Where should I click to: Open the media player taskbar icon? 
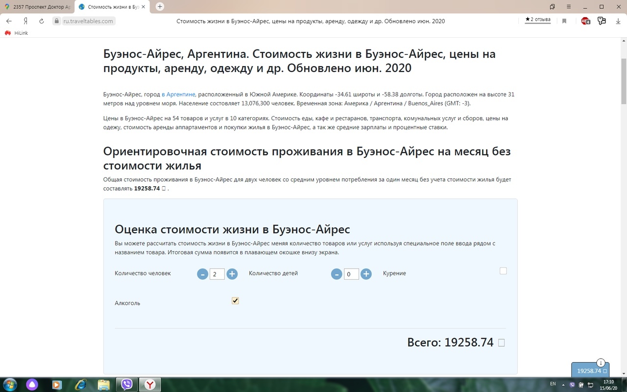(57, 385)
